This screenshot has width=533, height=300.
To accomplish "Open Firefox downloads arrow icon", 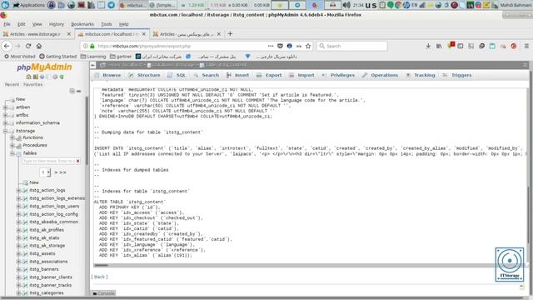I will click(x=428, y=46).
